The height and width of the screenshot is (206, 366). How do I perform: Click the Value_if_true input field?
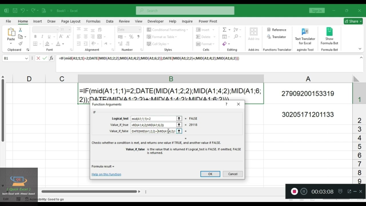coord(154,125)
